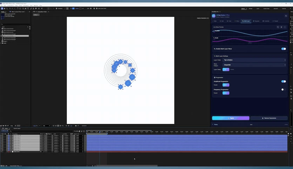Image resolution: width=293 pixels, height=169 pixels.
Task: Click the Fill color swatch
Action: pos(74,8)
